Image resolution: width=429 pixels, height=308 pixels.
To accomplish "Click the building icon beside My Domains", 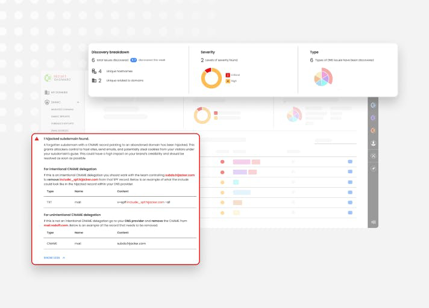I will click(x=47, y=92).
